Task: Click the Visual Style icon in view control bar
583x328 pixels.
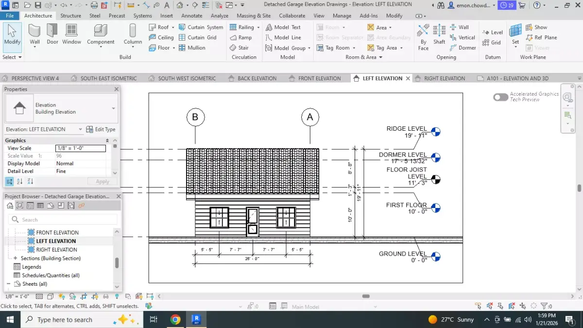Action: click(x=50, y=296)
